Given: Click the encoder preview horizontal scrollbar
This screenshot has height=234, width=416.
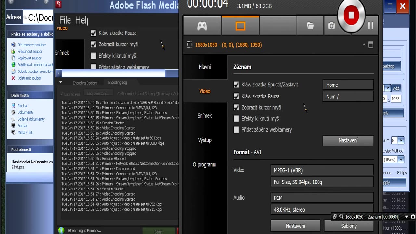Looking at the screenshot, I should (117, 73).
